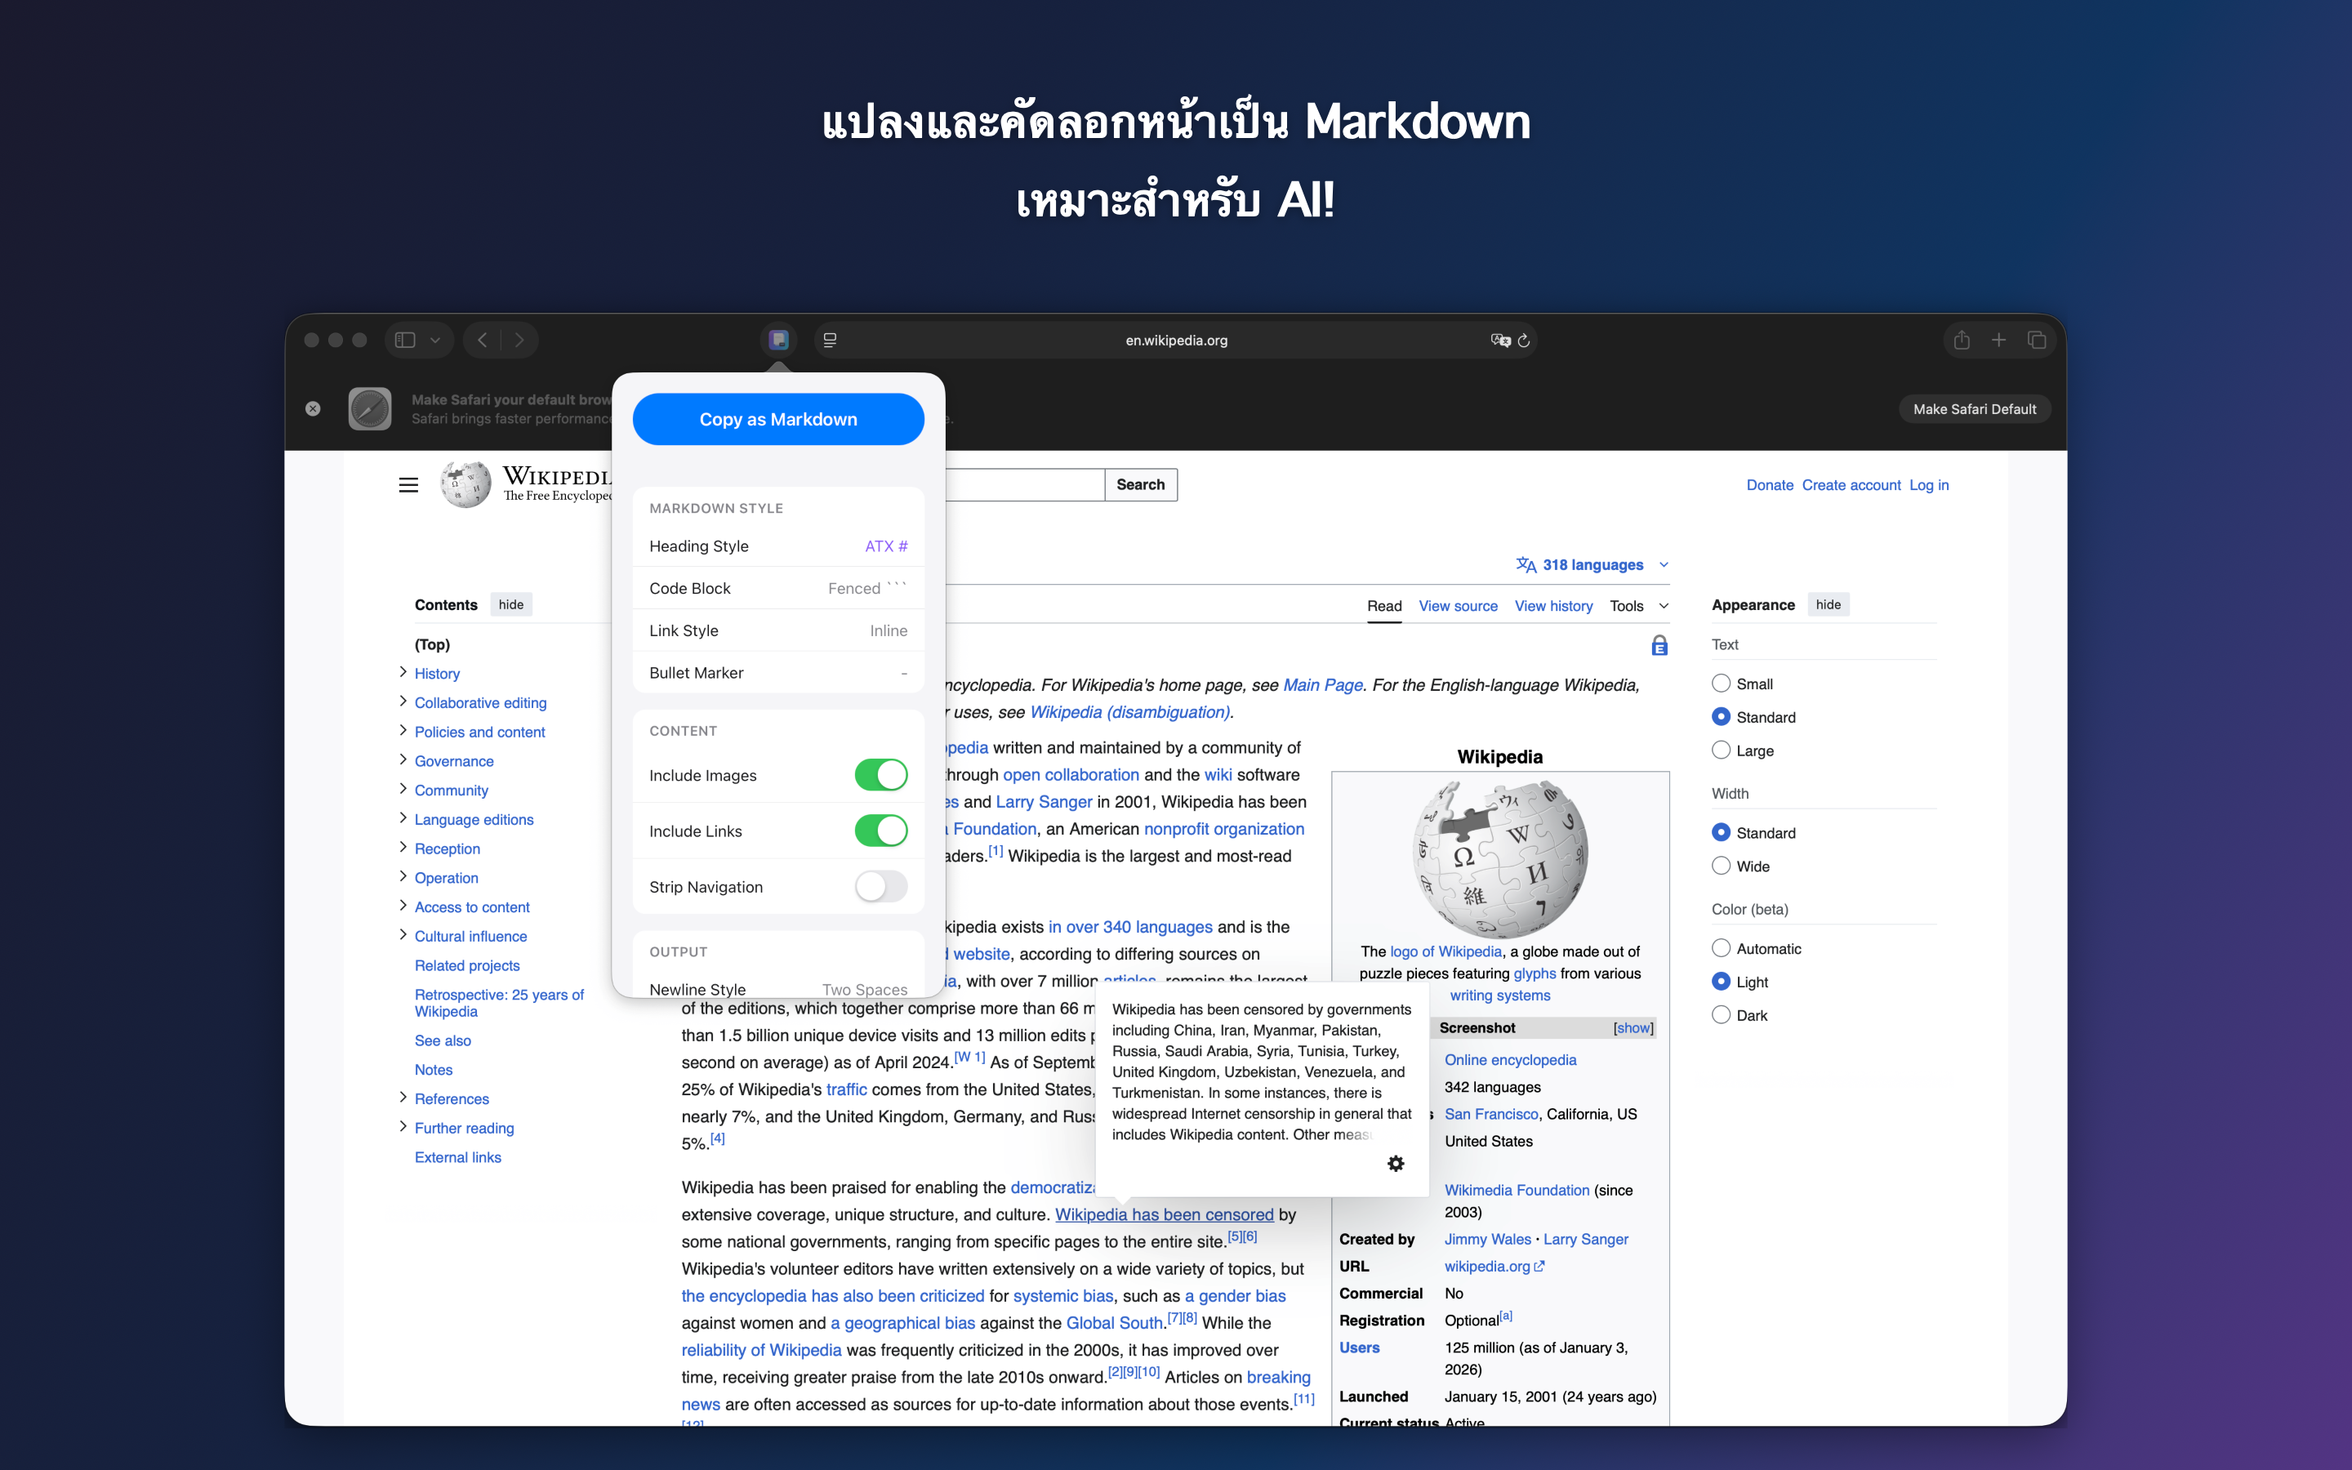Click the Wikipedia globe logo in header
This screenshot has width=2352, height=1470.
click(x=465, y=484)
